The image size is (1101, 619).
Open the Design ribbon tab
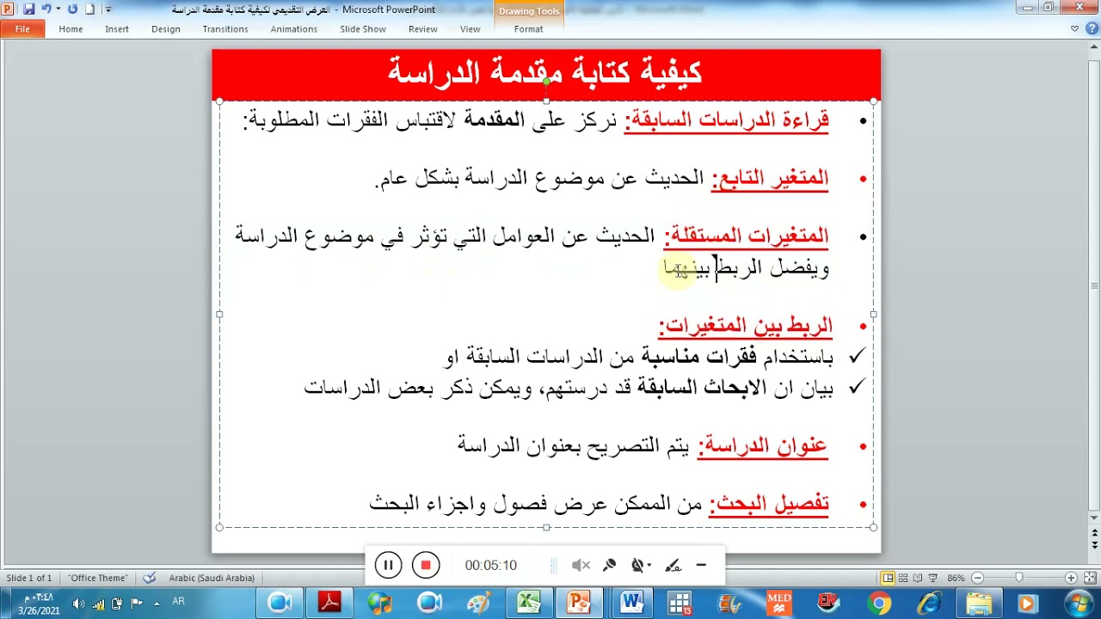(166, 29)
